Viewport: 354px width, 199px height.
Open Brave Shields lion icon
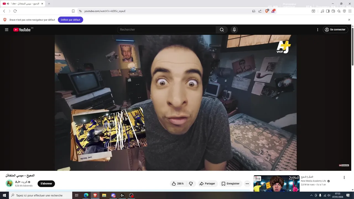pyautogui.click(x=267, y=11)
